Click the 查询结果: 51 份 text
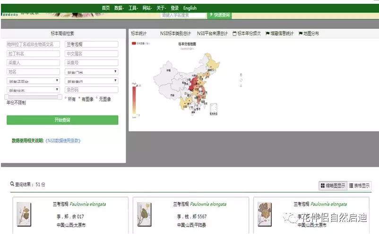The image size is (379, 234). 30,184
